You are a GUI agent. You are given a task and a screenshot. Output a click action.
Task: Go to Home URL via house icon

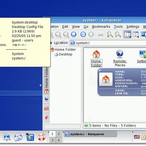(74, 34)
